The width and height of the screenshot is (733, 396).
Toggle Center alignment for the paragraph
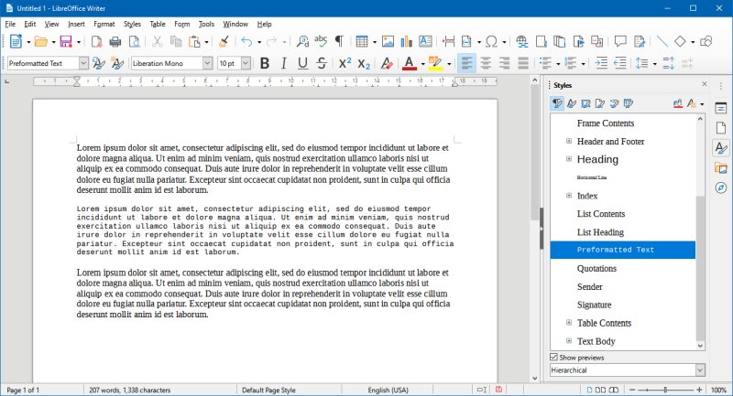point(486,63)
